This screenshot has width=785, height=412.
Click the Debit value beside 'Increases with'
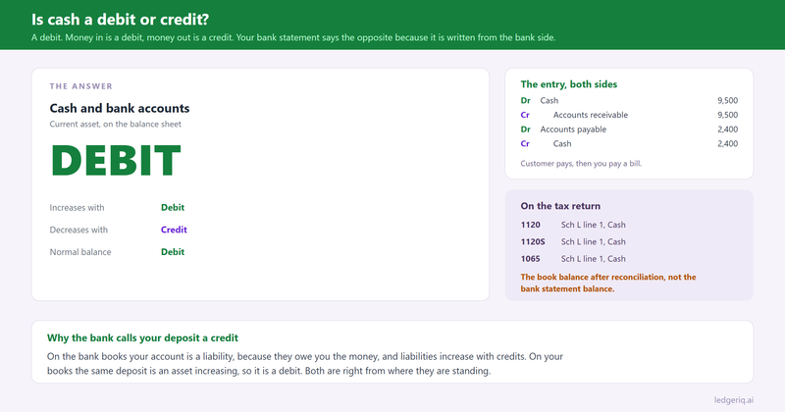coord(173,208)
